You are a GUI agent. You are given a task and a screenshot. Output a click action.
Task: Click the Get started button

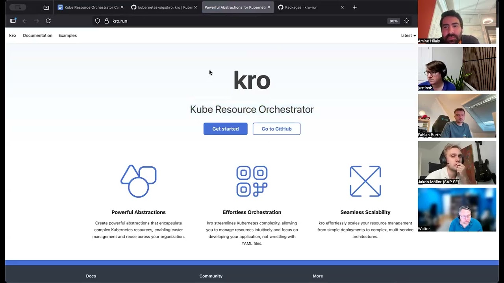(x=226, y=129)
